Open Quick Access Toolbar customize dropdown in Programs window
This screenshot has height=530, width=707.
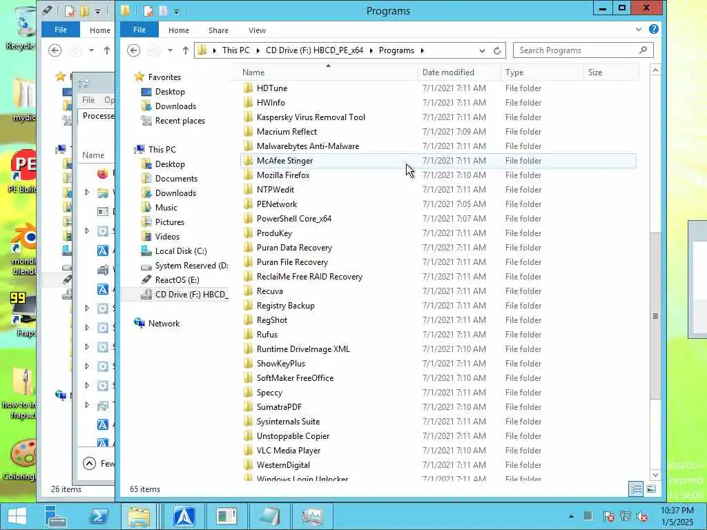point(176,11)
